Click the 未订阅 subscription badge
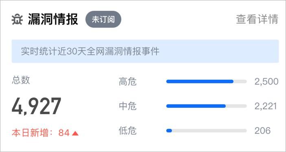 point(103,19)
